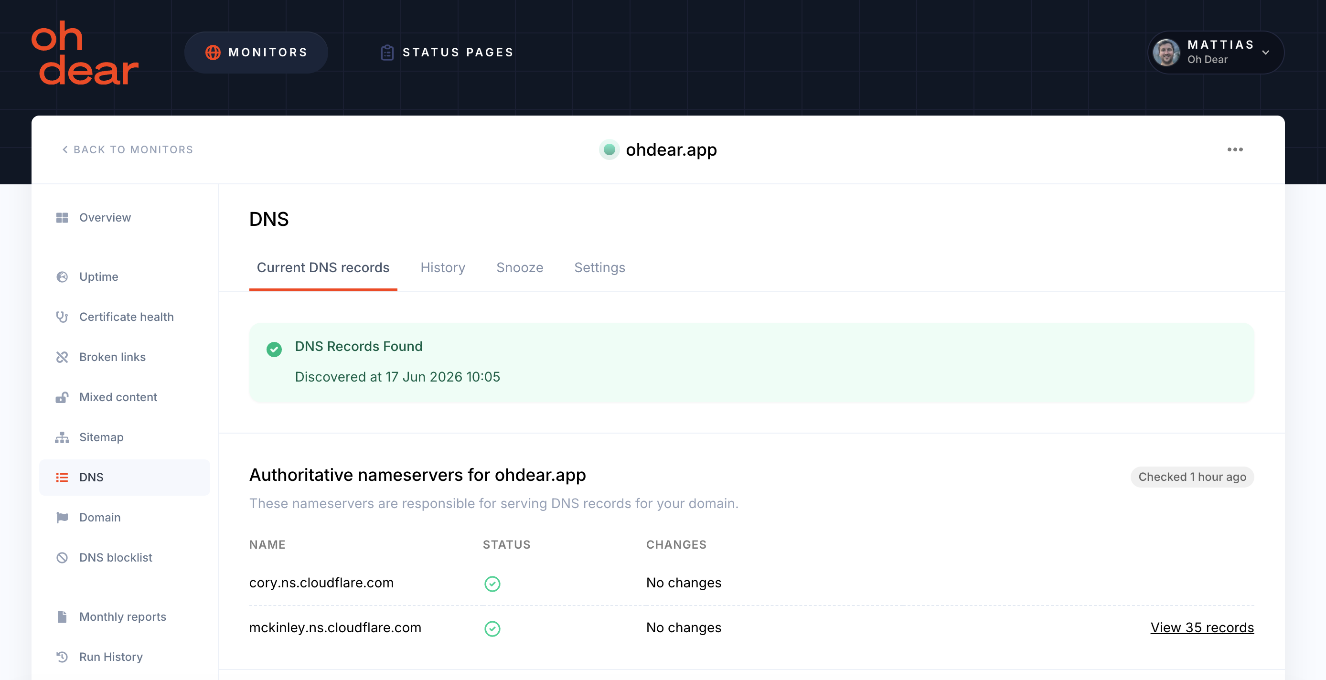The image size is (1326, 680).
Task: Click the 'DNS Records Found' heading
Action: pyautogui.click(x=359, y=346)
